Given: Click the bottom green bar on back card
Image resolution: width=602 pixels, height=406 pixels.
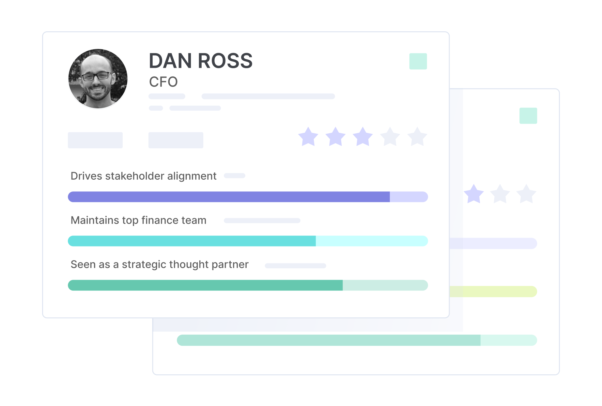Looking at the screenshot, I should pos(357,340).
